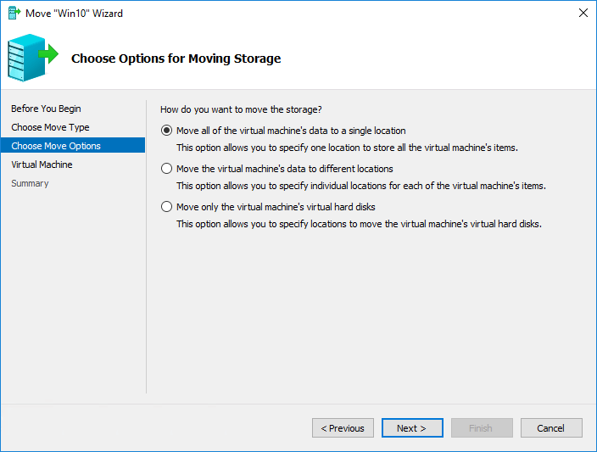Viewport: 597px width, 452px height.
Task: Click the large server with green arrow icon
Action: (33, 58)
